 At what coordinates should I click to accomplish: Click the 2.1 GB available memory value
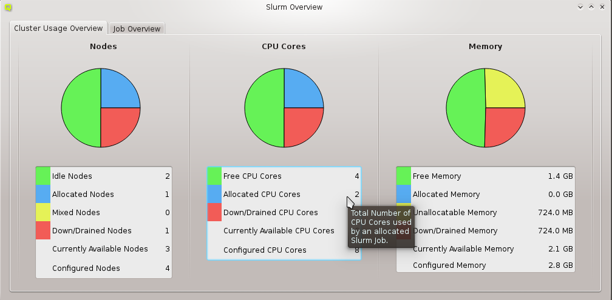coord(560,249)
